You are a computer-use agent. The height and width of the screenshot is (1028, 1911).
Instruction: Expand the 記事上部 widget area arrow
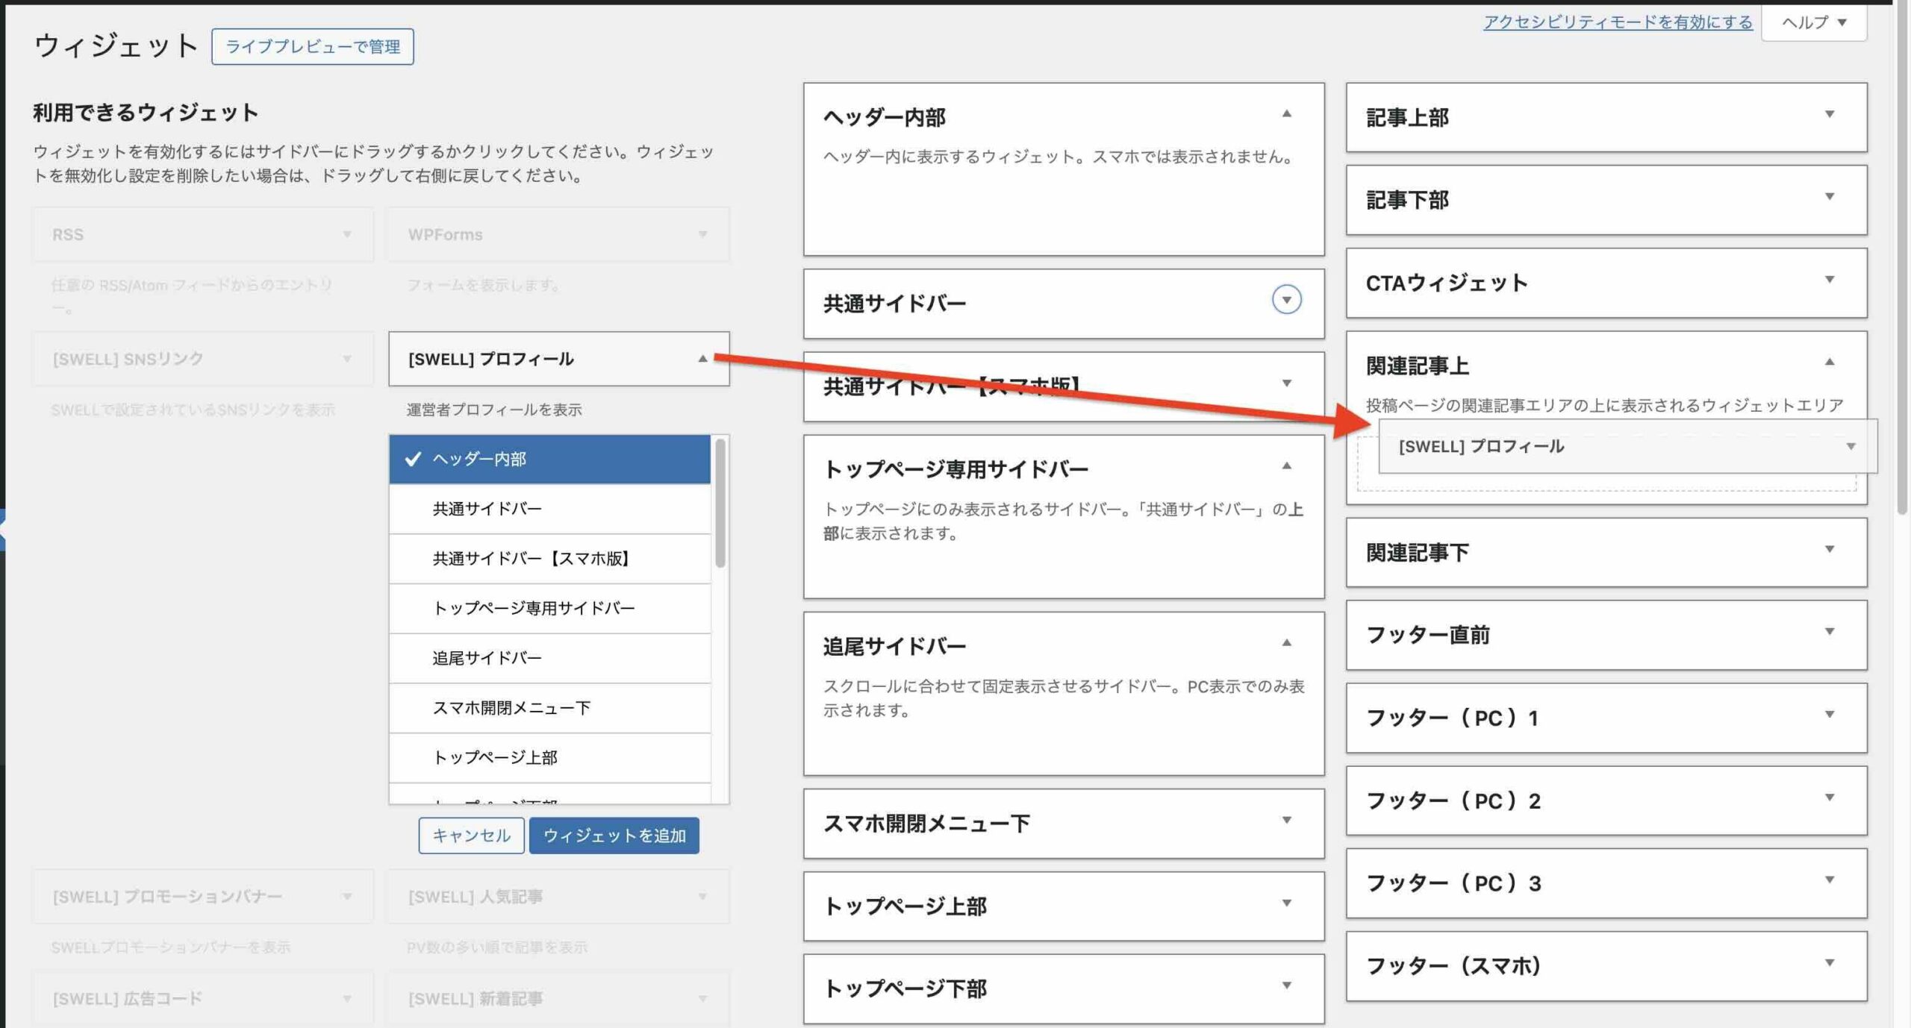1830,115
